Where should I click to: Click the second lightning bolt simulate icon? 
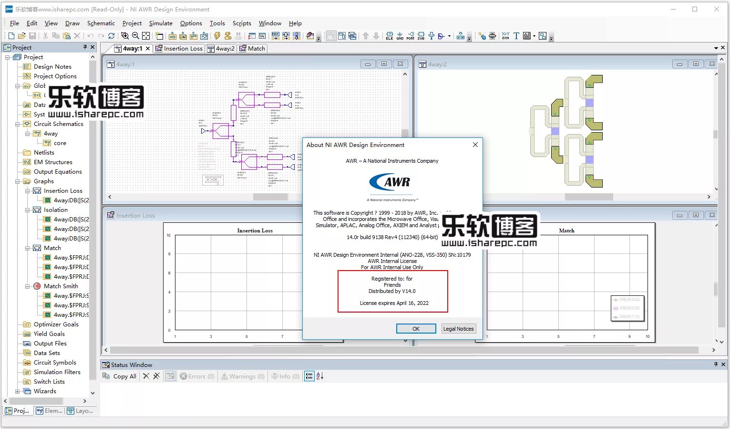click(x=228, y=36)
